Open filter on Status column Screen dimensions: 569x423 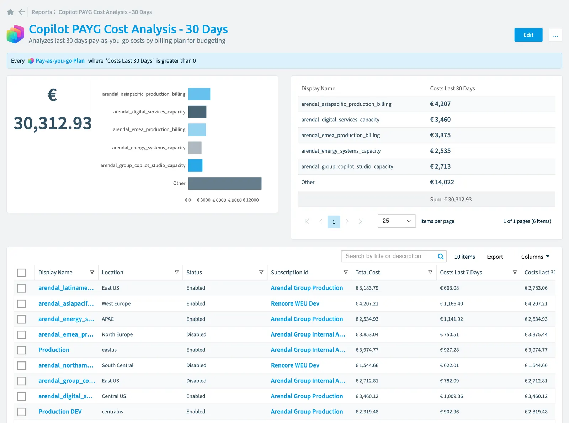point(261,273)
